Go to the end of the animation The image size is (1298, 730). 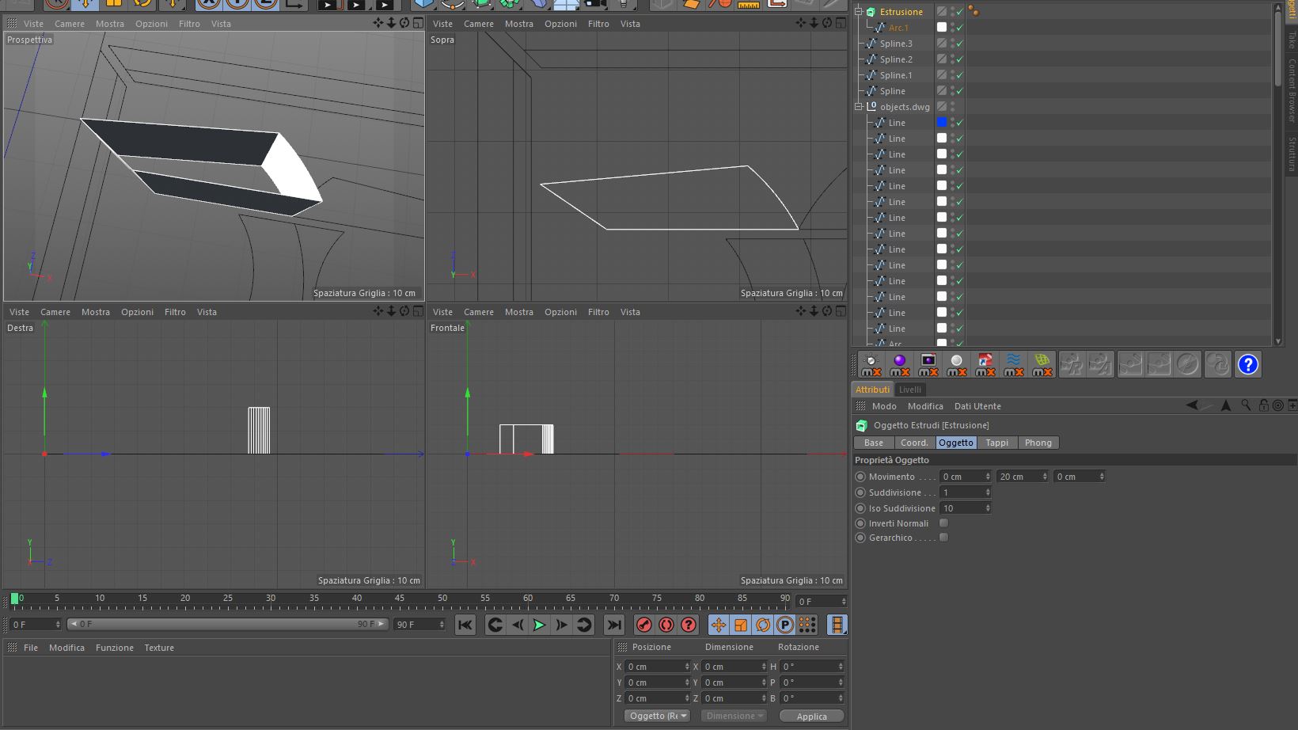[x=614, y=625]
